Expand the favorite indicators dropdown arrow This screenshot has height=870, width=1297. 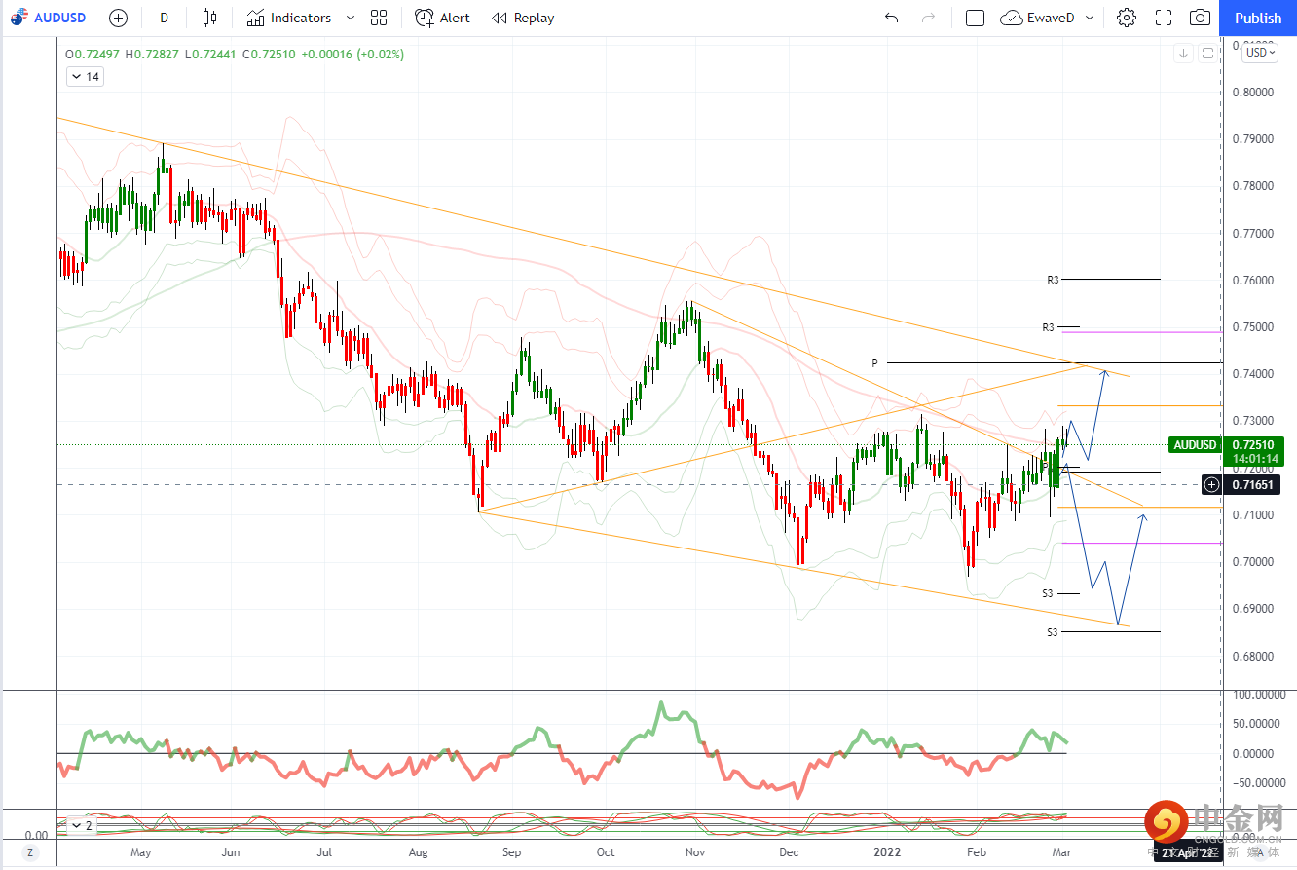[351, 18]
